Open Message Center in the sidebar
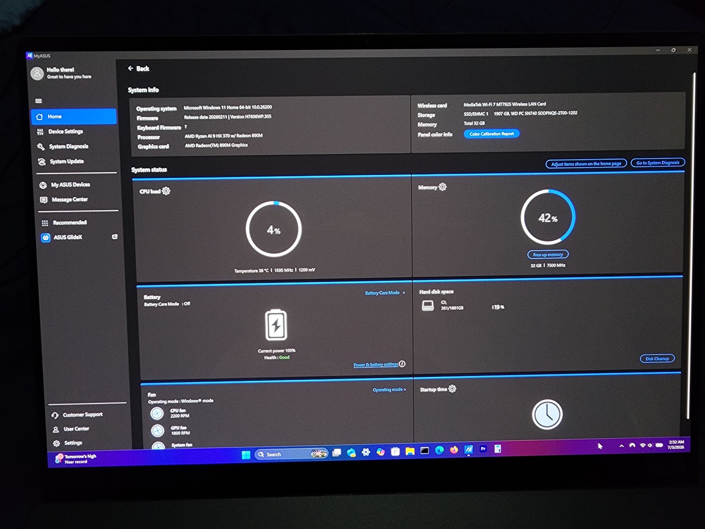 point(69,200)
